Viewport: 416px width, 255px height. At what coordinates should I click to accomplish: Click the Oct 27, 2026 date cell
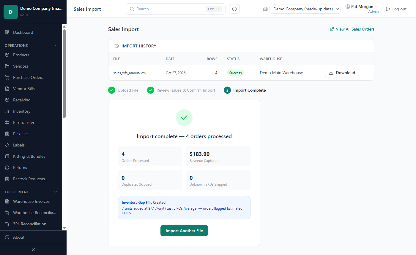point(176,73)
